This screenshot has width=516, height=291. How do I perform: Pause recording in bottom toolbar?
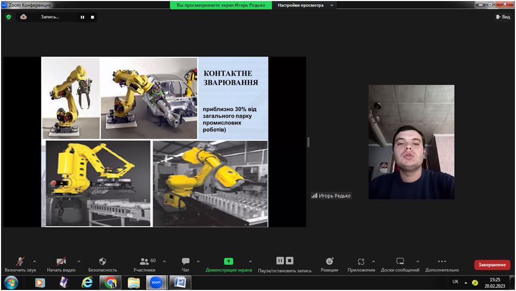(280, 261)
